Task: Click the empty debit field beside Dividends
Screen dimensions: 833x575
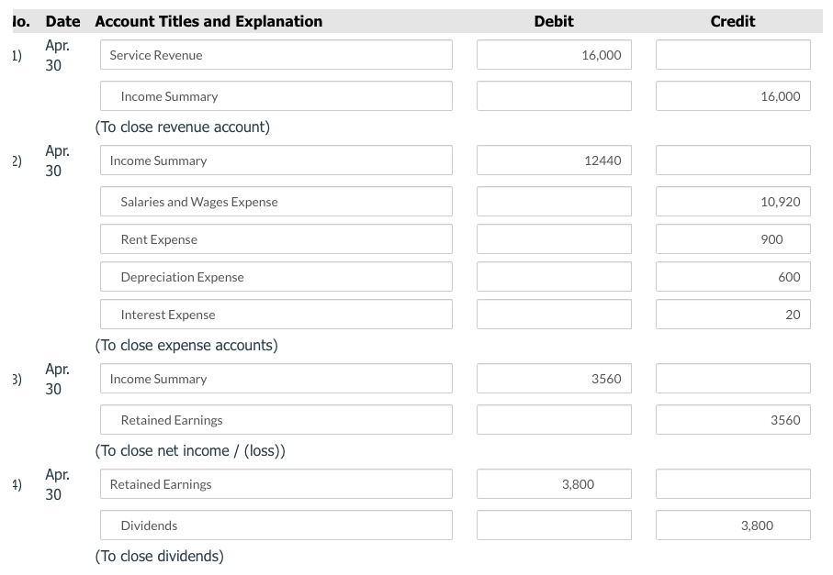Action: 554,525
